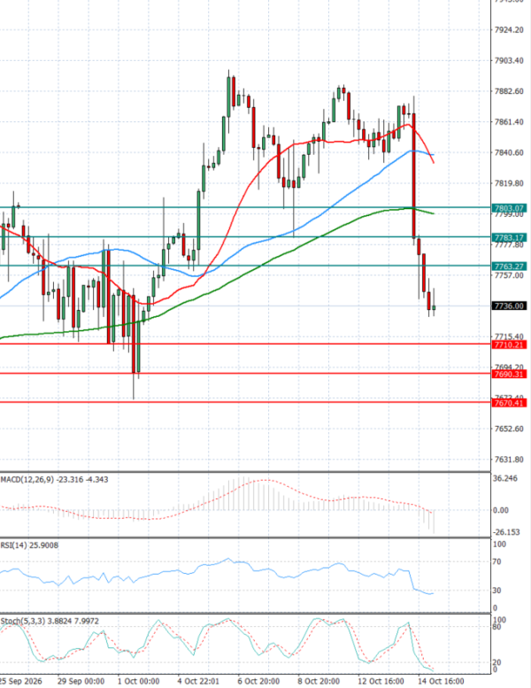Click the 8 Oct 20:00 date label

coord(319,682)
